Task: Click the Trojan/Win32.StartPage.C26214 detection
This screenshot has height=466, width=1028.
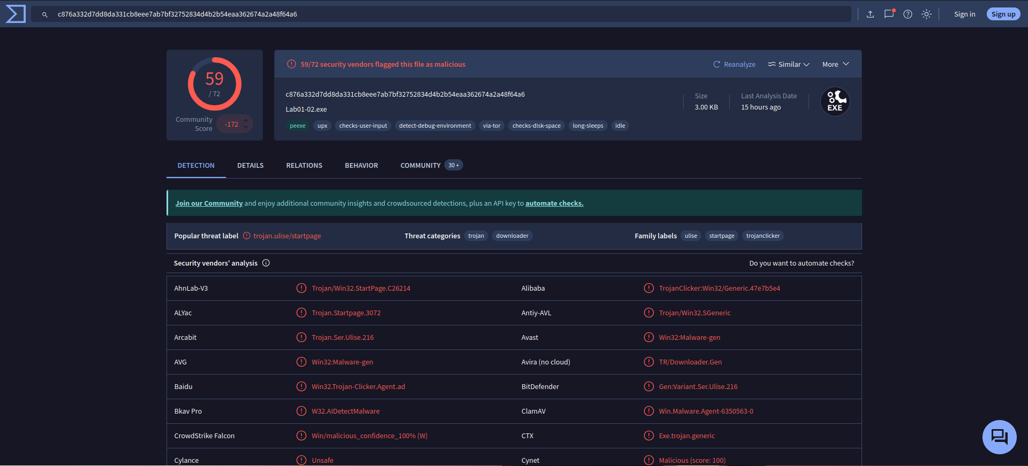Action: coord(361,289)
